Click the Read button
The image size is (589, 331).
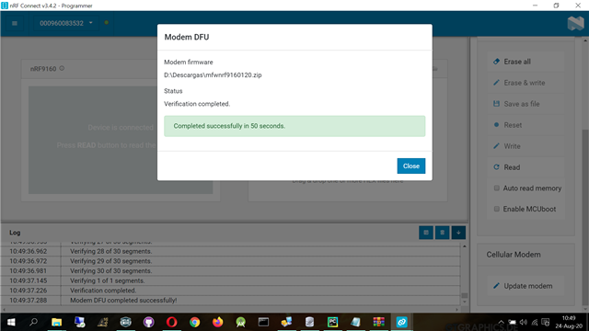coord(525,167)
